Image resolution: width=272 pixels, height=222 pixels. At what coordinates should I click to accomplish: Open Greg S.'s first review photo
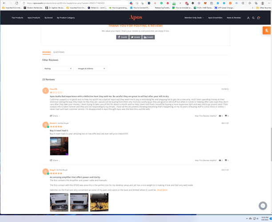[x=59, y=202]
